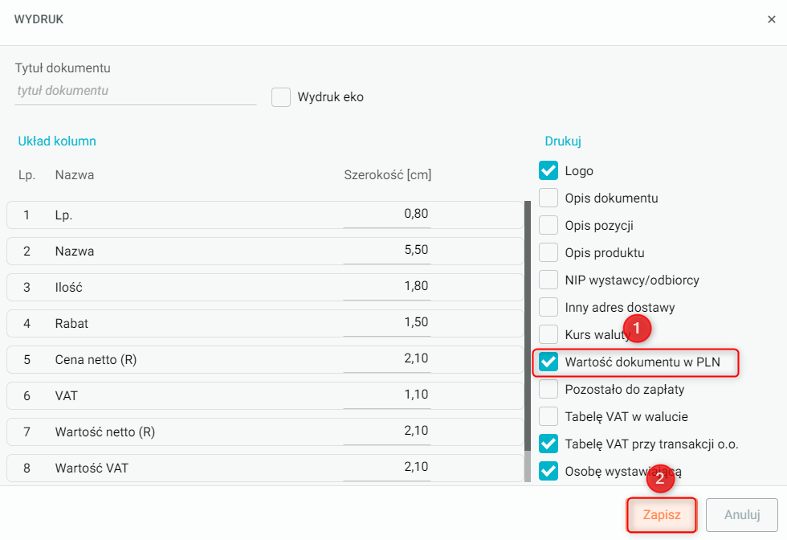Enable Opis pozycji printing

tap(548, 225)
